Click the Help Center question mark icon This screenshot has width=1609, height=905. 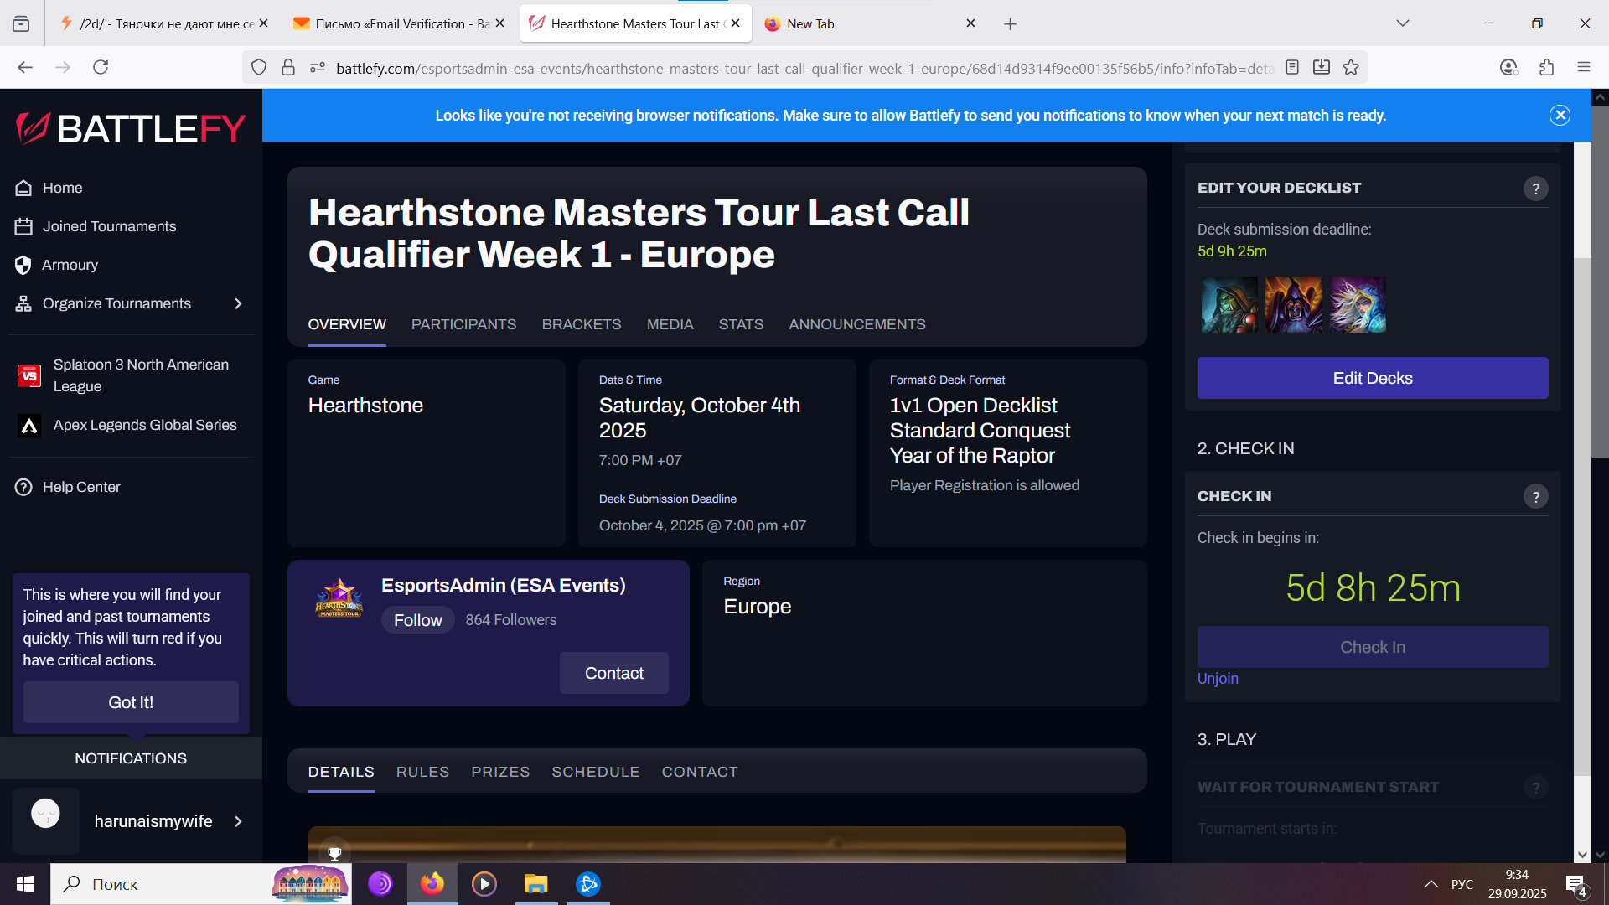[x=23, y=487]
